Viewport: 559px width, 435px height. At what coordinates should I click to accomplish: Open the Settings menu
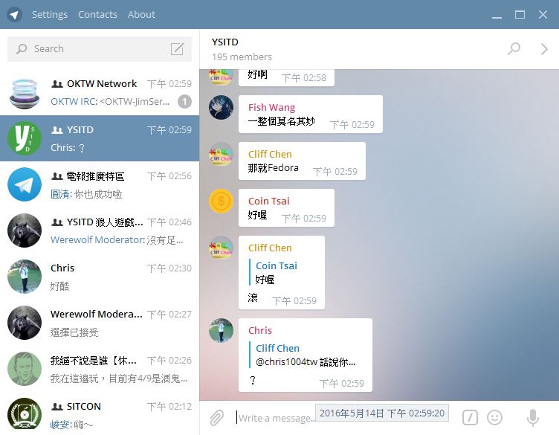(50, 15)
